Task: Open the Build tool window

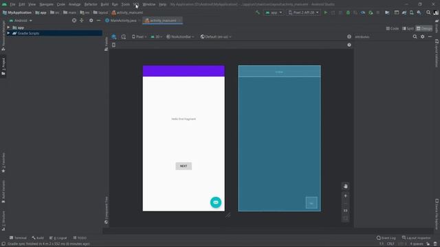Action: 38,238
